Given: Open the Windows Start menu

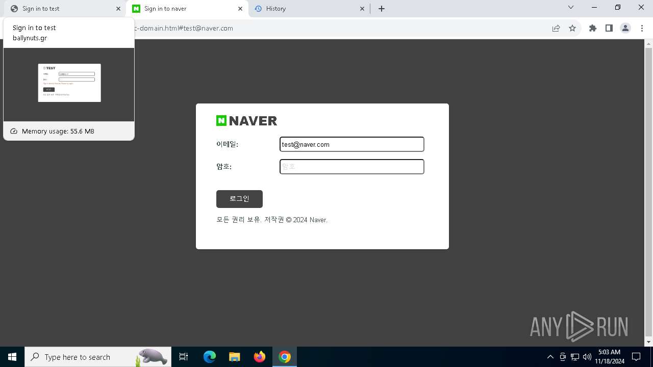Looking at the screenshot, I should (12, 357).
